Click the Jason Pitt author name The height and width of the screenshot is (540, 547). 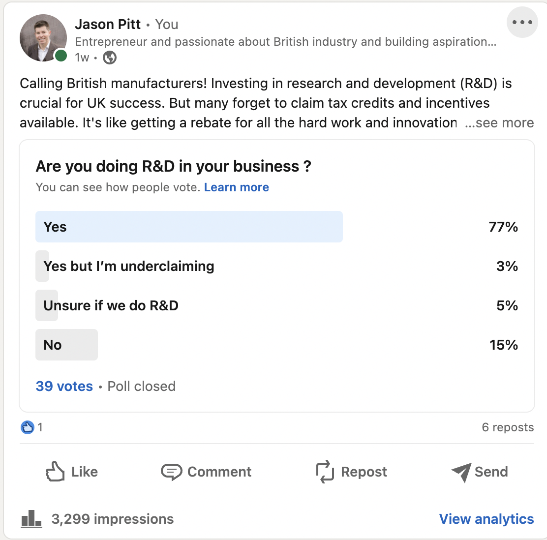point(108,25)
